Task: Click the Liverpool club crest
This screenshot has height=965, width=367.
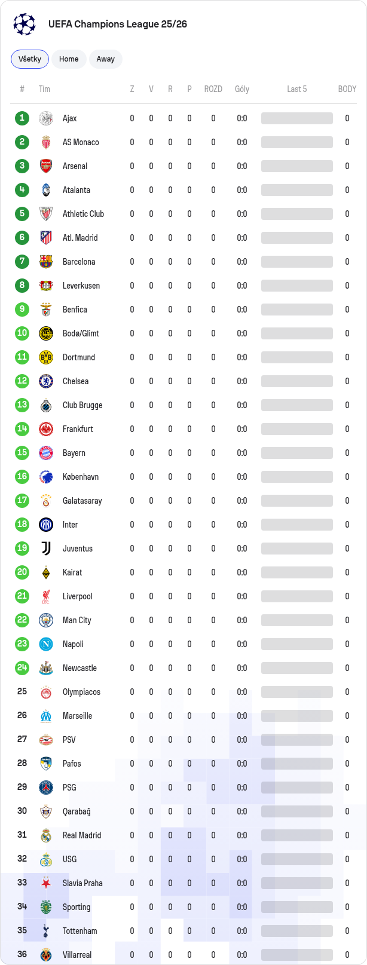Action: (46, 596)
